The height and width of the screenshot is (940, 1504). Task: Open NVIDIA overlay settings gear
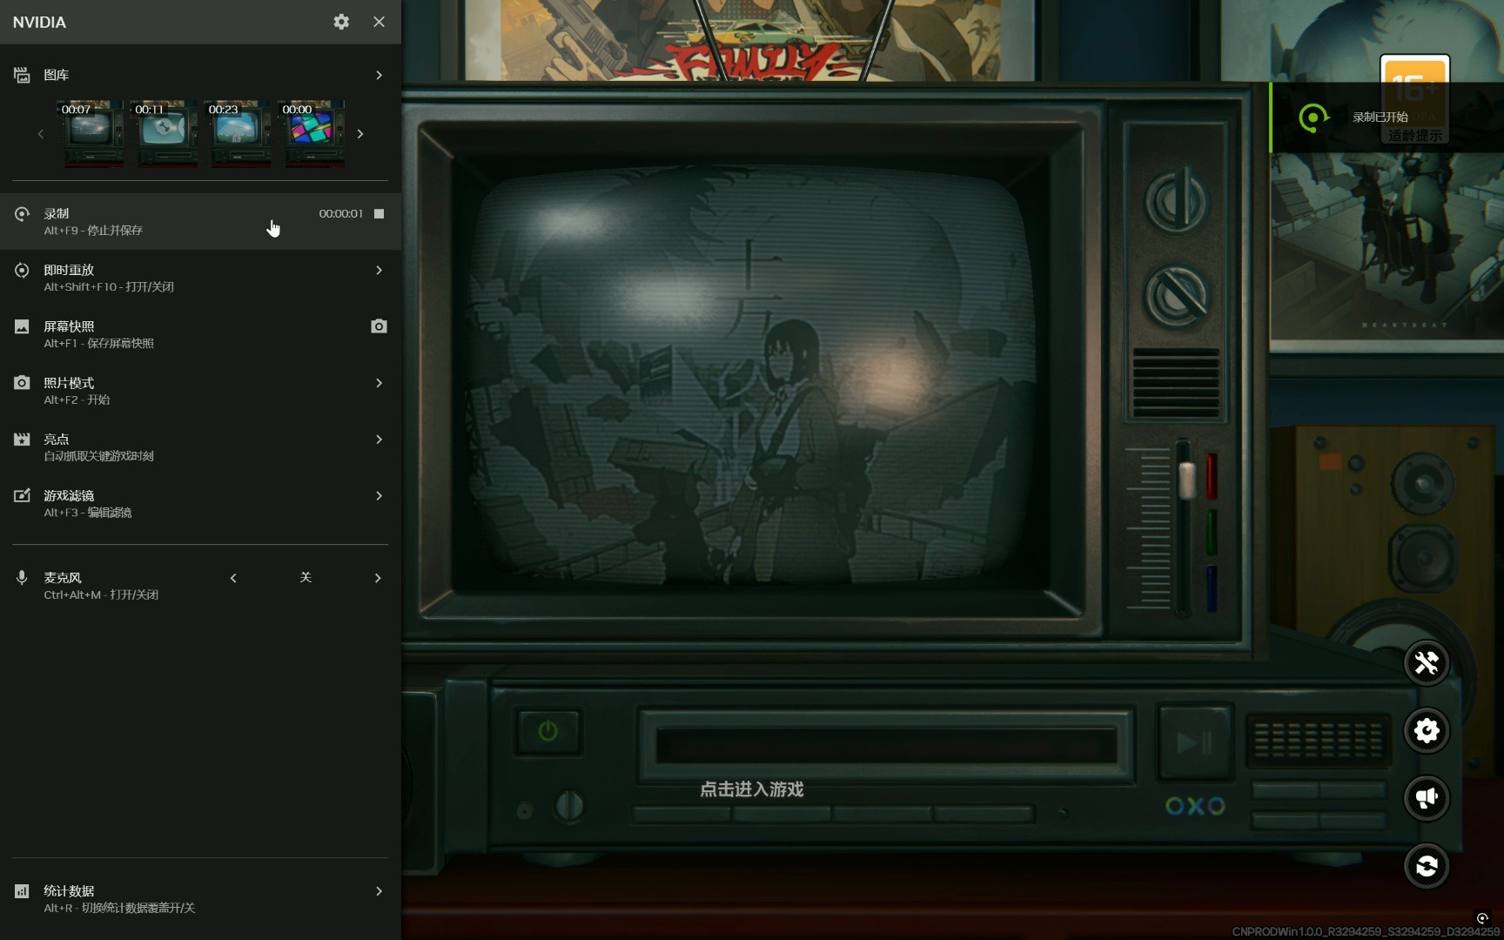coord(341,22)
